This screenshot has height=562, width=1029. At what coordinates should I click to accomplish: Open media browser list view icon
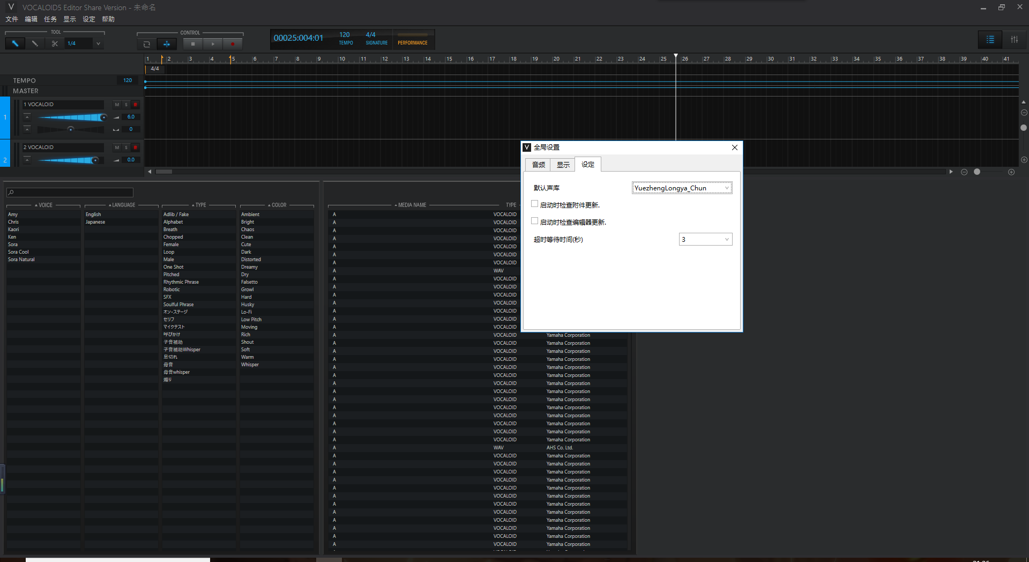pyautogui.click(x=990, y=40)
